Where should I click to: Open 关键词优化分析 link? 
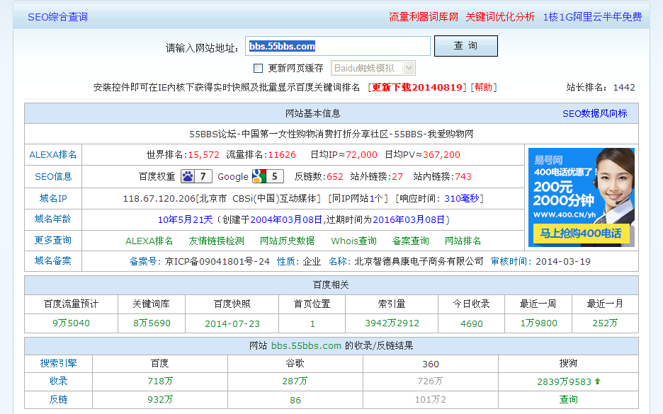click(x=500, y=17)
